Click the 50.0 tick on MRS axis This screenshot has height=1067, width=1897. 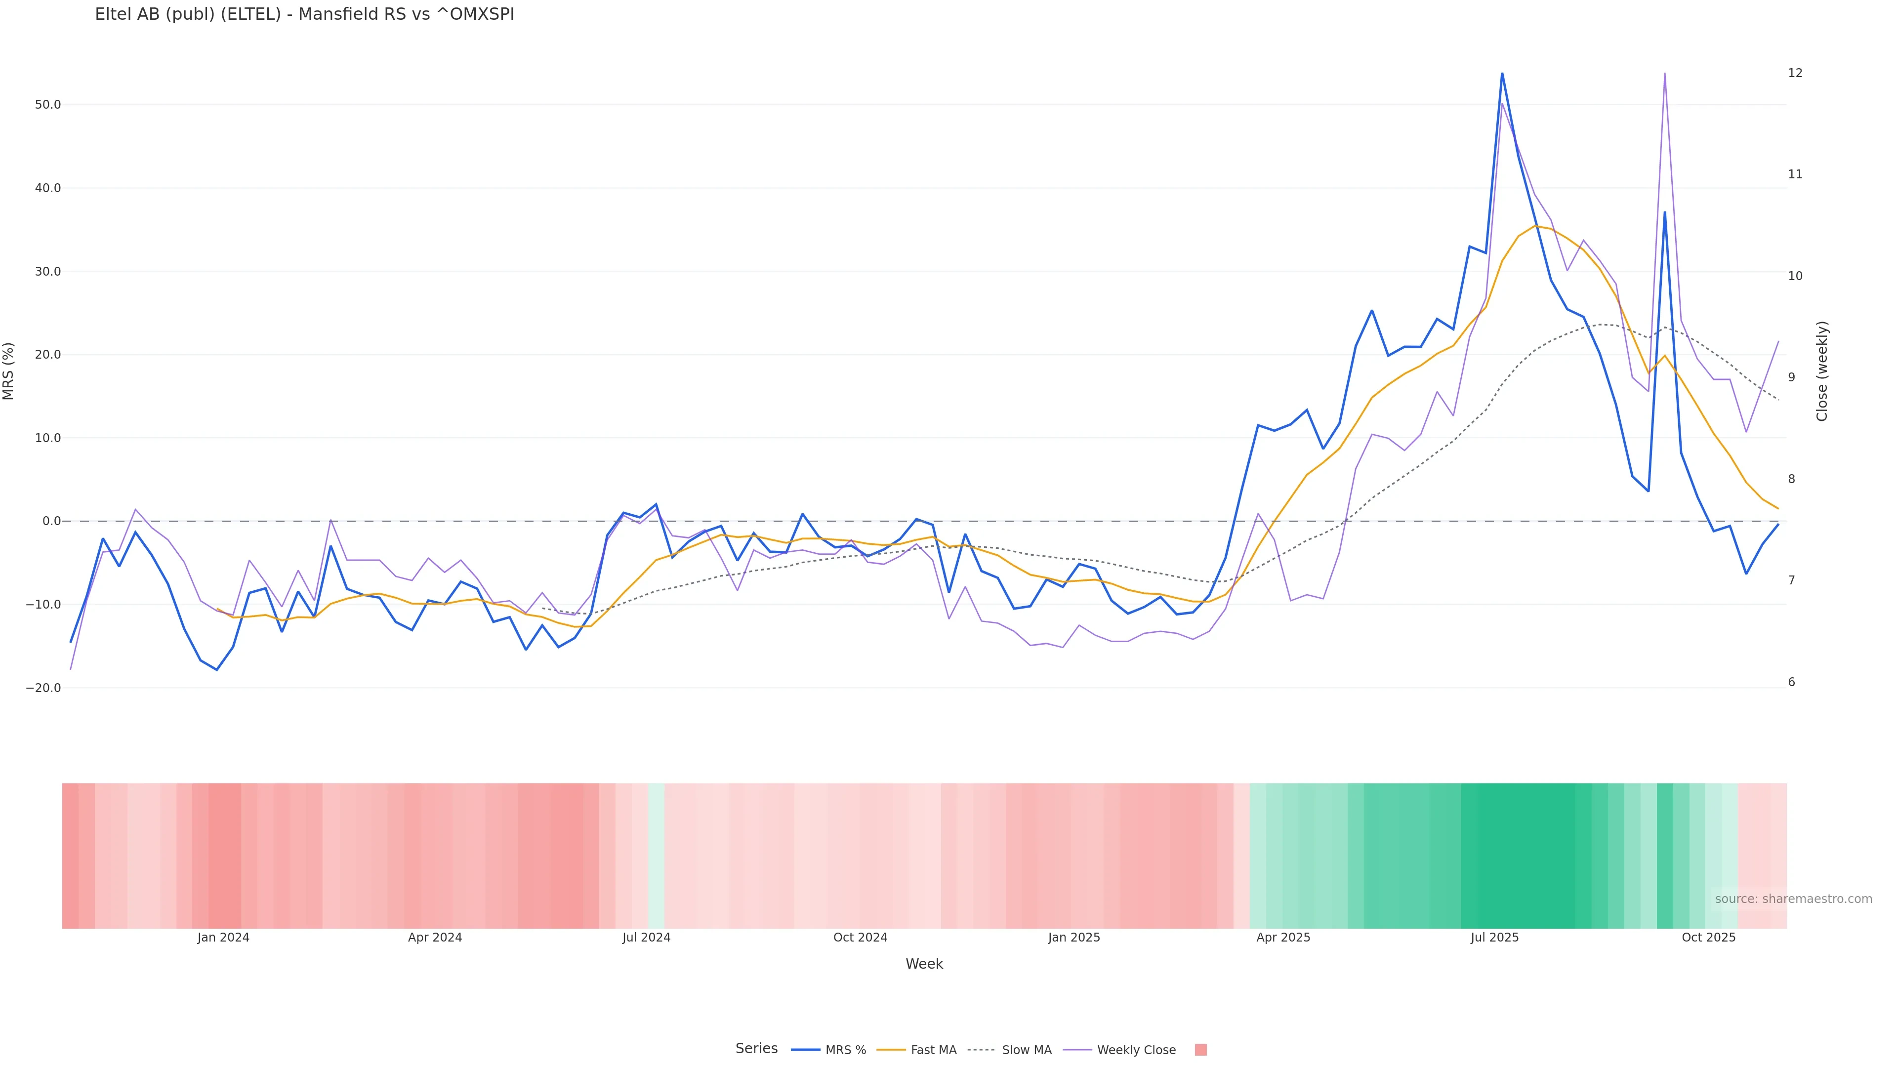48,105
